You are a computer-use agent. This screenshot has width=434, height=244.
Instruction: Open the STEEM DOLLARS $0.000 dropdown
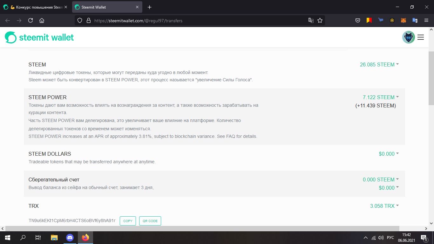pos(389,154)
